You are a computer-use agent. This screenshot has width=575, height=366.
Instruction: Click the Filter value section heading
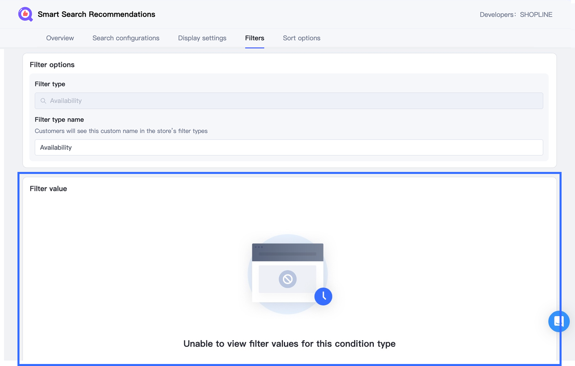(x=48, y=189)
